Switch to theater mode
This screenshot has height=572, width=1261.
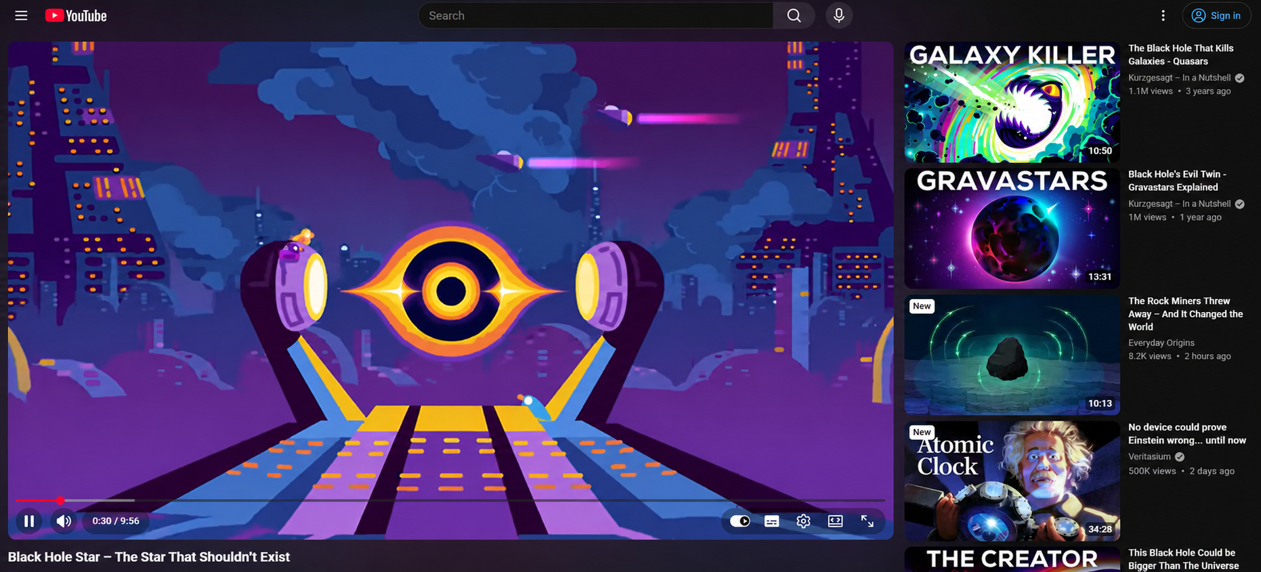[835, 521]
